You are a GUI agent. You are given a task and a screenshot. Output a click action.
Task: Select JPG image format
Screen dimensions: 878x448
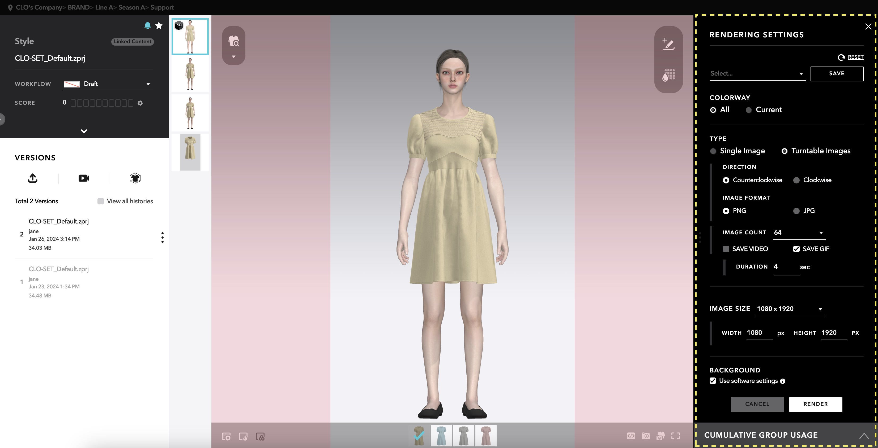(796, 211)
